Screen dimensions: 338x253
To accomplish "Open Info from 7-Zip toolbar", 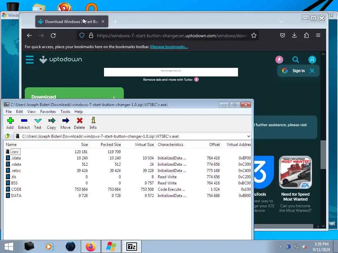I will pos(93,123).
